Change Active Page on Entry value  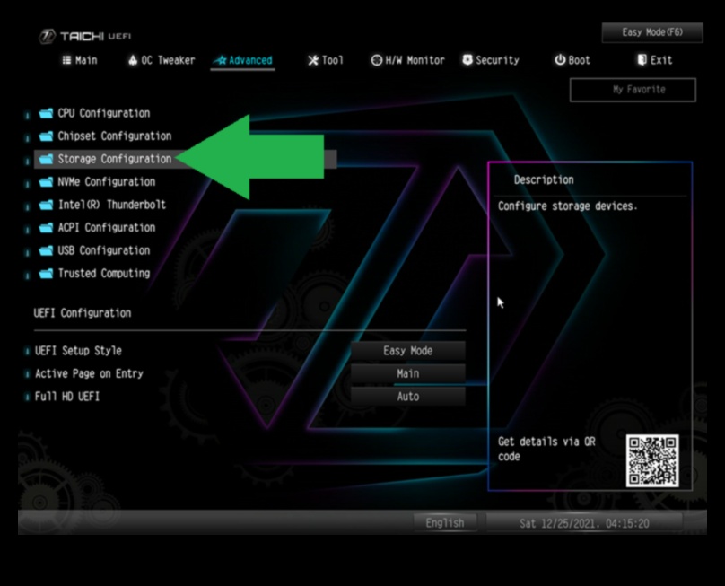(x=407, y=373)
